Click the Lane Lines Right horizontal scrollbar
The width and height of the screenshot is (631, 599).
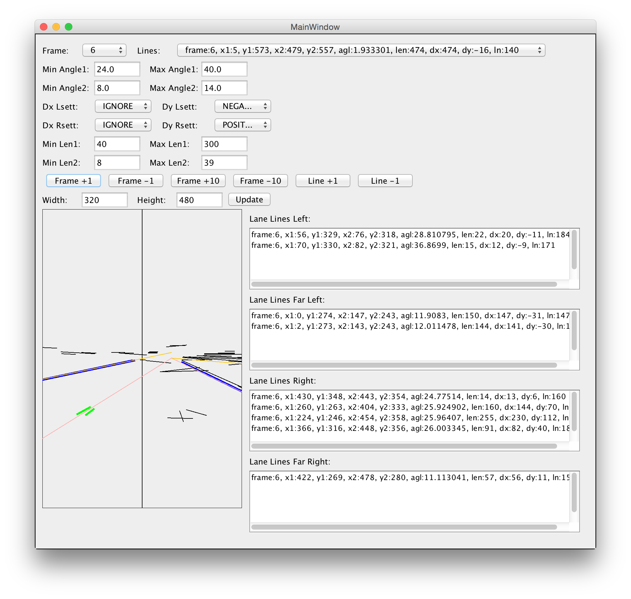point(404,446)
